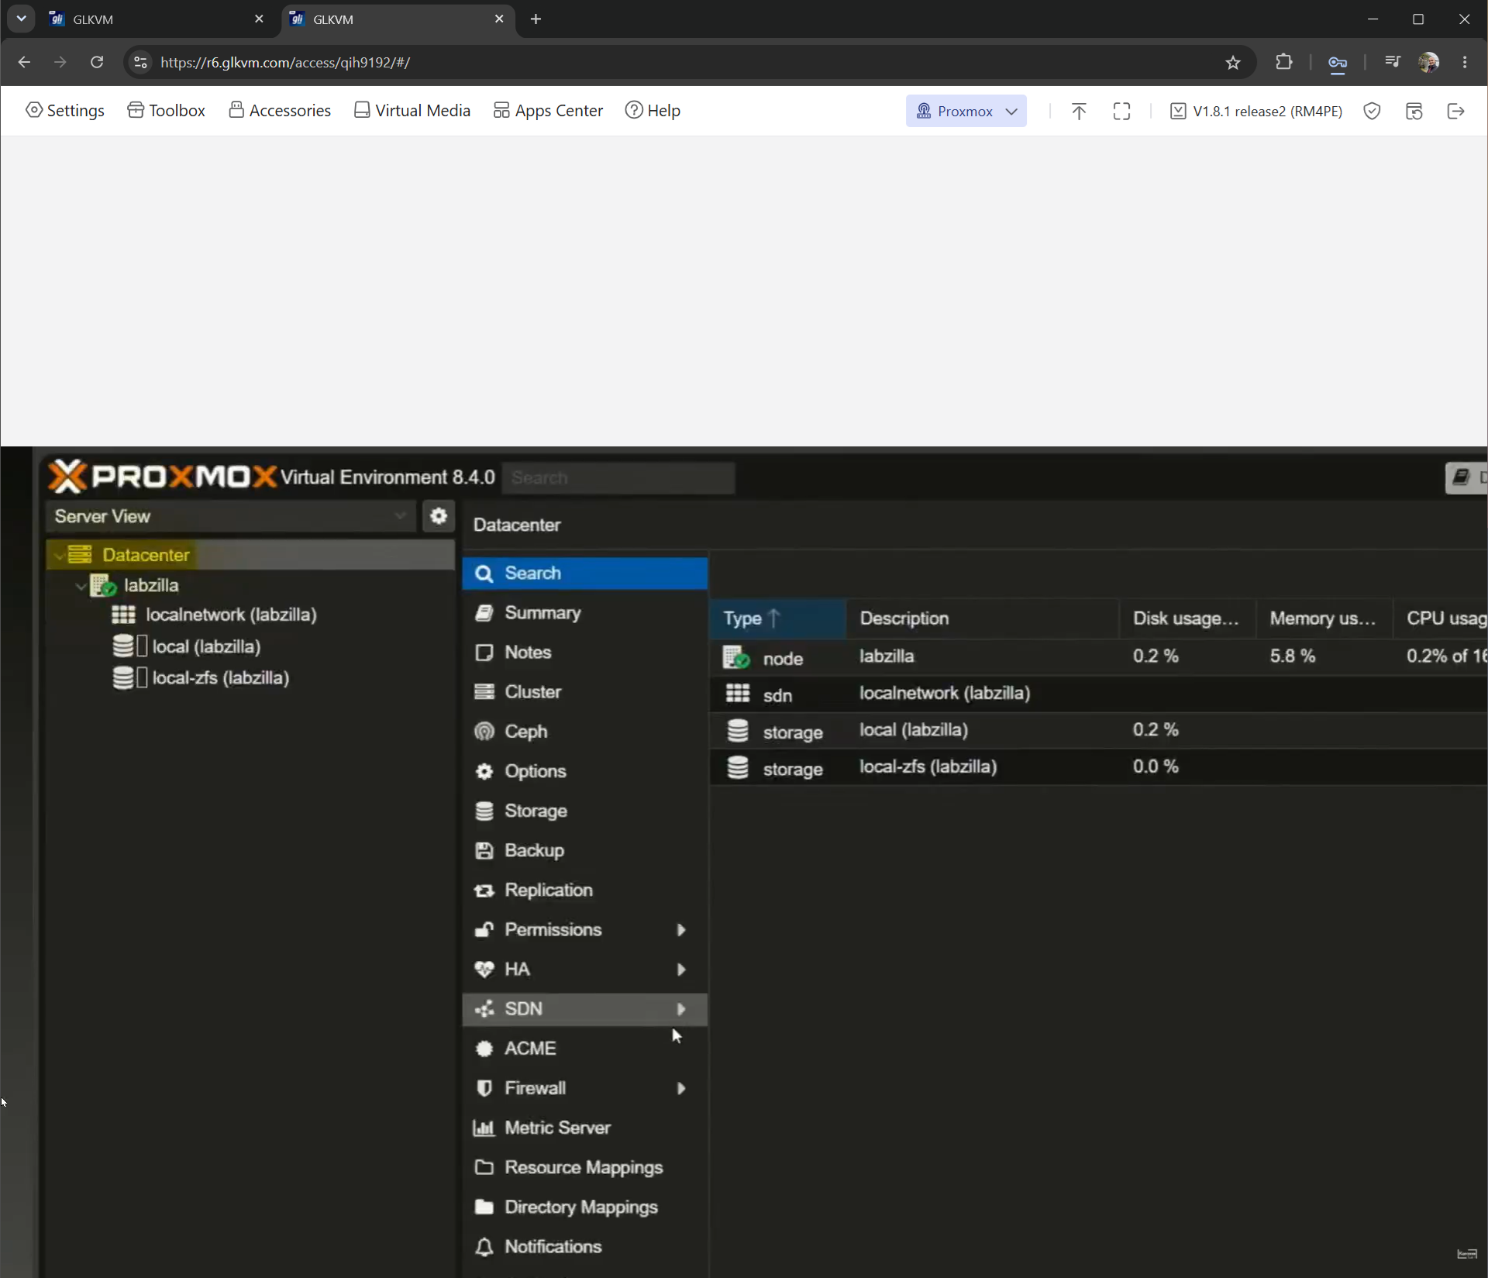Click the upload arrow icon in GLKVM toolbar
Viewport: 1488px width, 1278px height.
1079,111
